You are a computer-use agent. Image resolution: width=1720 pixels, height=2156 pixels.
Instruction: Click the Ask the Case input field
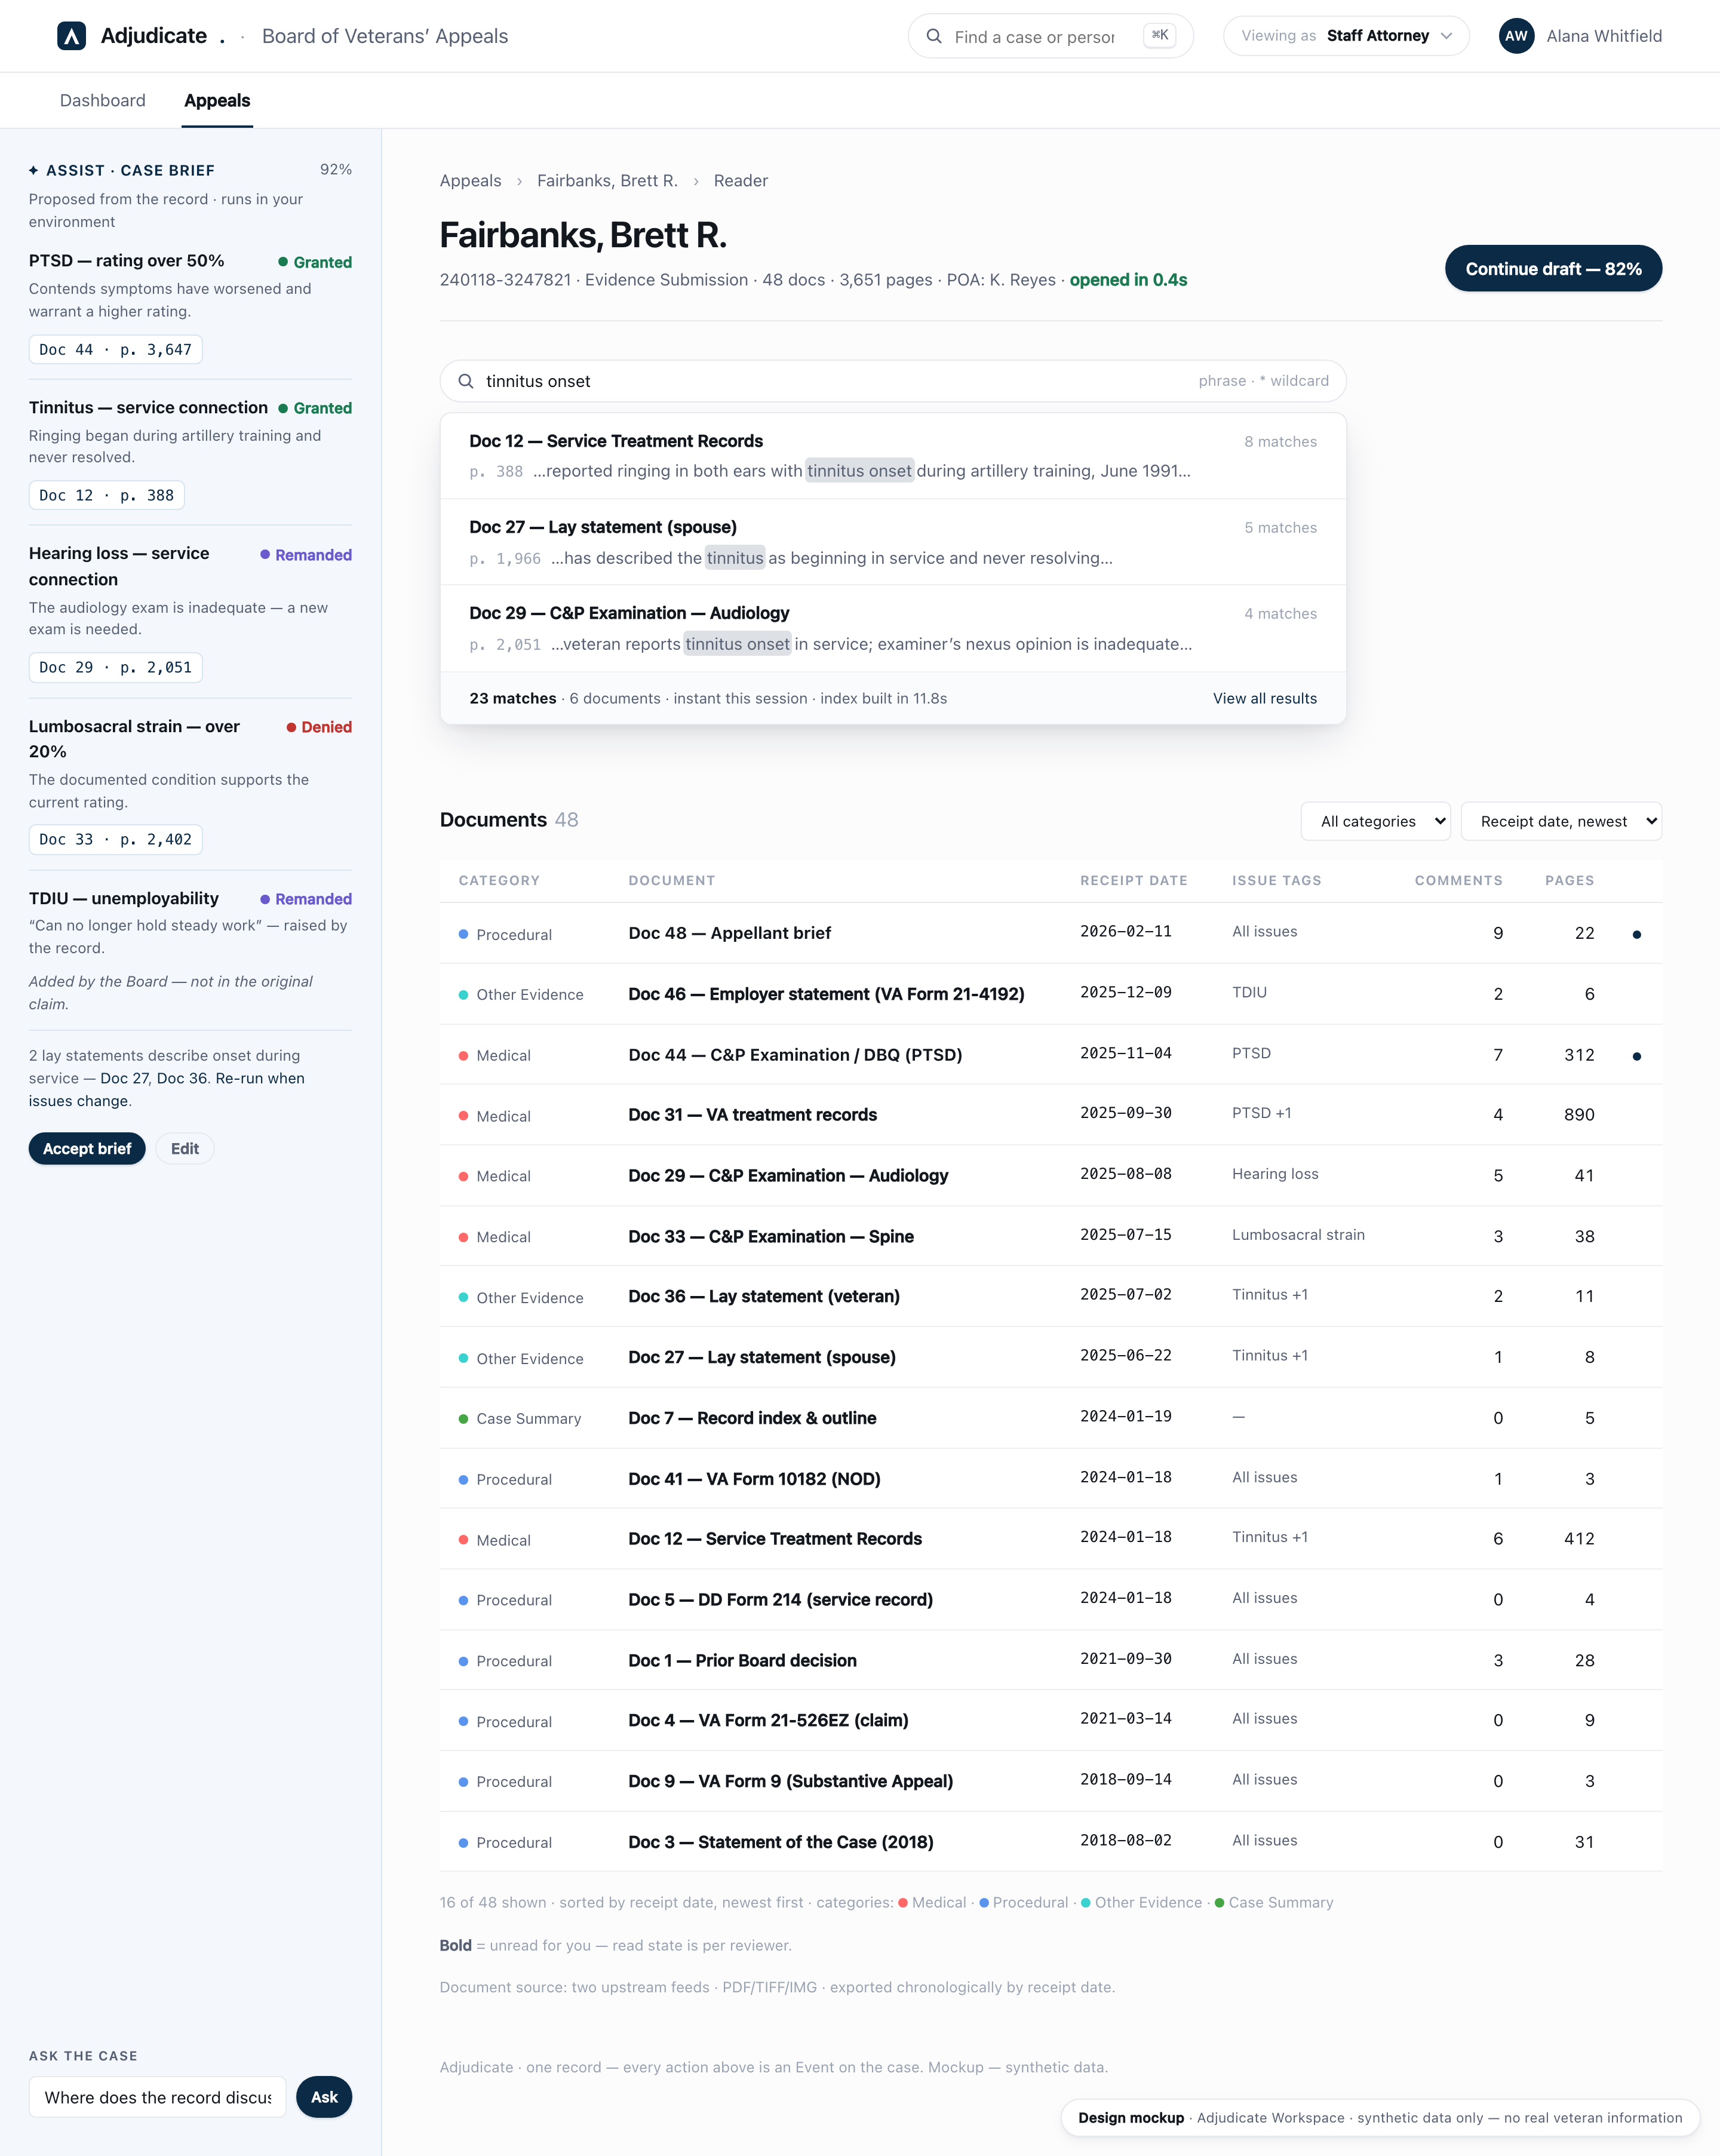pos(158,2097)
